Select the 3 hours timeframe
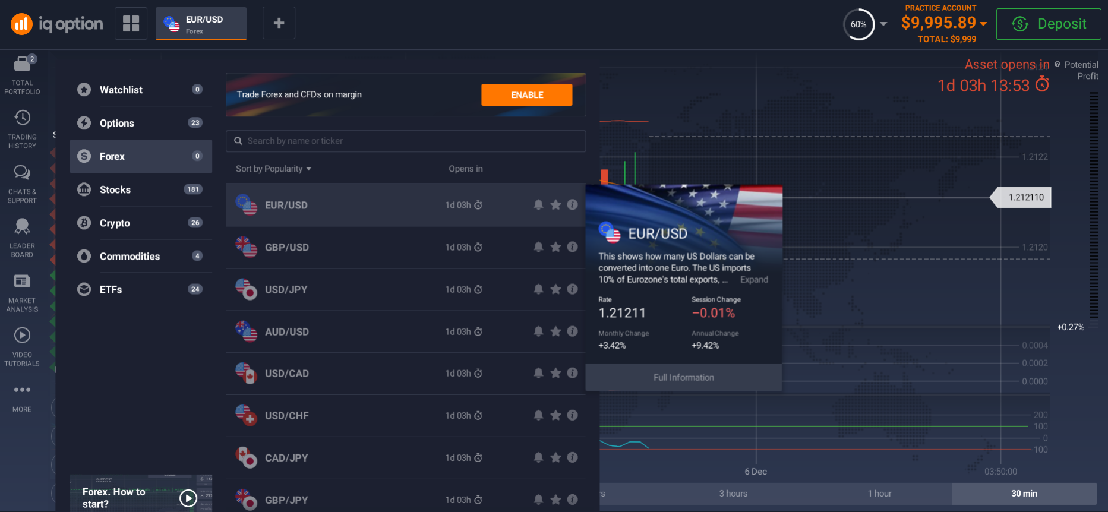 click(733, 494)
